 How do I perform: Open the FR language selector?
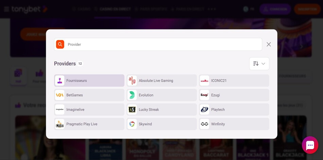click(249, 9)
